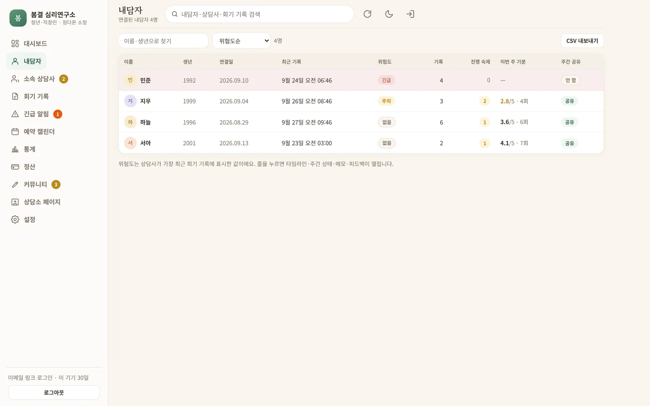Click the 3.6/5 · 6회 mood value
The height and width of the screenshot is (406, 650).
(x=514, y=122)
